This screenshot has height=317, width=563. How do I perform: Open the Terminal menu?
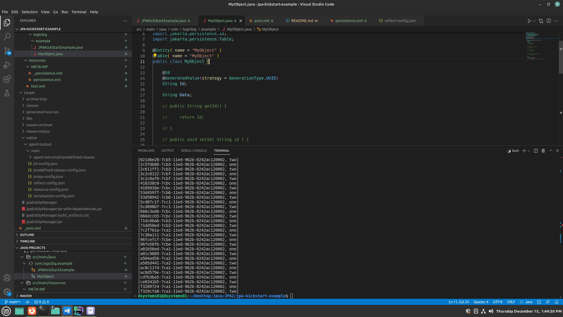click(79, 12)
